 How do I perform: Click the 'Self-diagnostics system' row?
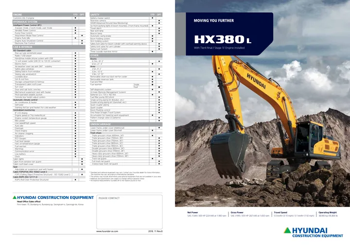point(126,89)
